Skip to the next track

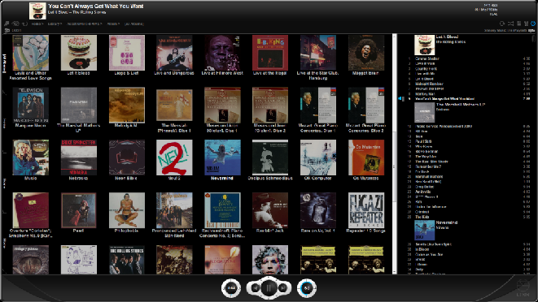[x=282, y=288]
